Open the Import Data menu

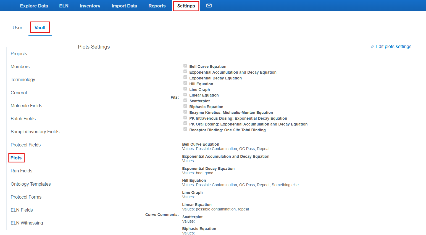[124, 6]
